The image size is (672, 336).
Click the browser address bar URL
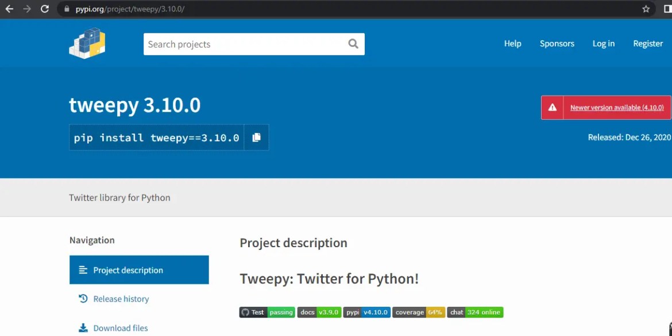click(130, 9)
